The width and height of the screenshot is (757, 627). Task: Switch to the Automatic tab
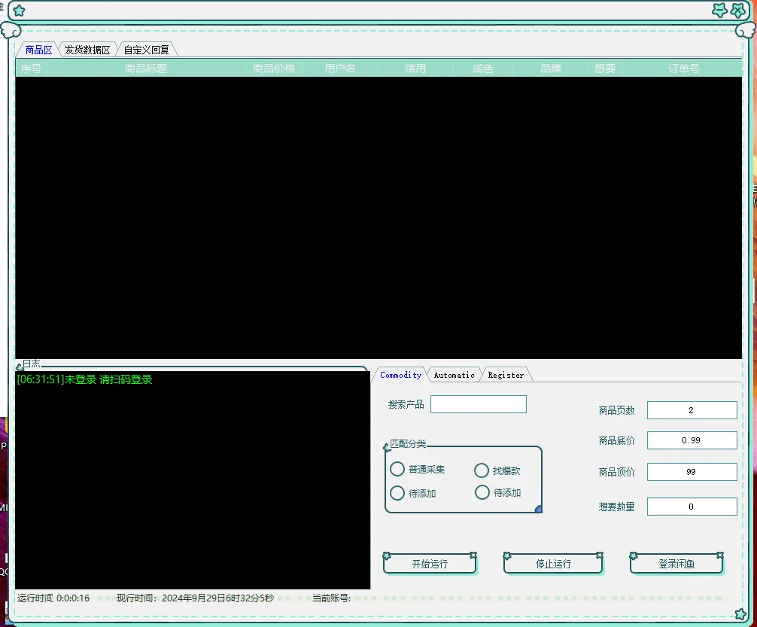pyautogui.click(x=454, y=375)
